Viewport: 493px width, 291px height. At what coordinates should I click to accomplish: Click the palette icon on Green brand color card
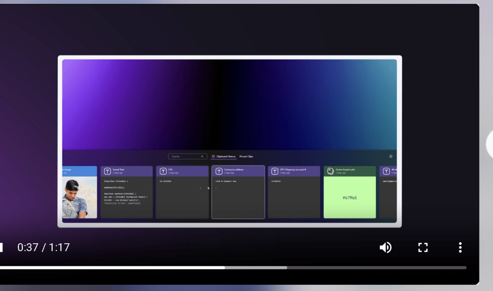pos(330,171)
